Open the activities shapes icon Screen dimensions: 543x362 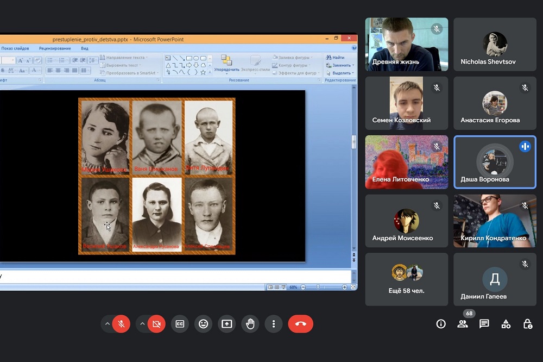coord(506,324)
